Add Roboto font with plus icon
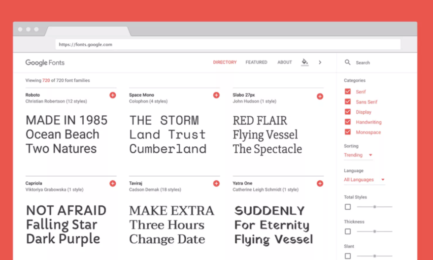433x260 pixels. tap(113, 95)
